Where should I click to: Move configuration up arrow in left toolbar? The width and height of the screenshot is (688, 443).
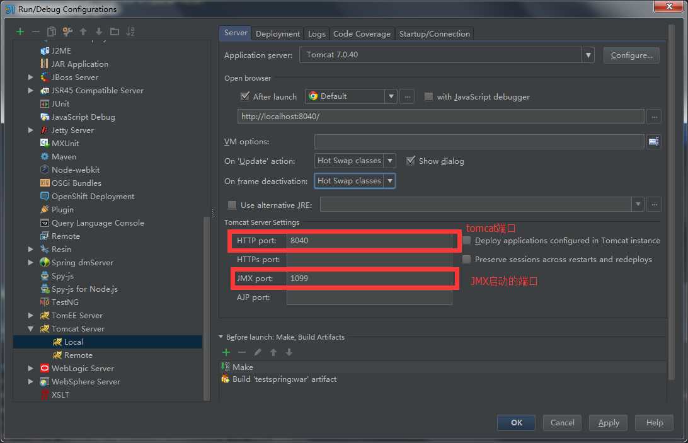click(83, 32)
